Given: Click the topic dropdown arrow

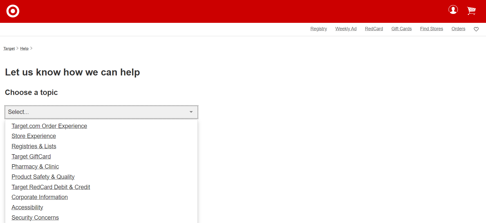Looking at the screenshot, I should pyautogui.click(x=191, y=112).
